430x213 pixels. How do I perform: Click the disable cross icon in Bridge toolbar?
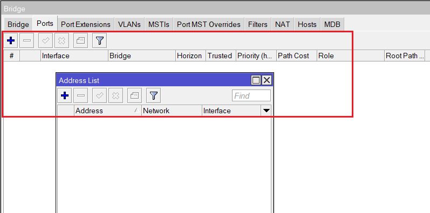click(x=62, y=41)
